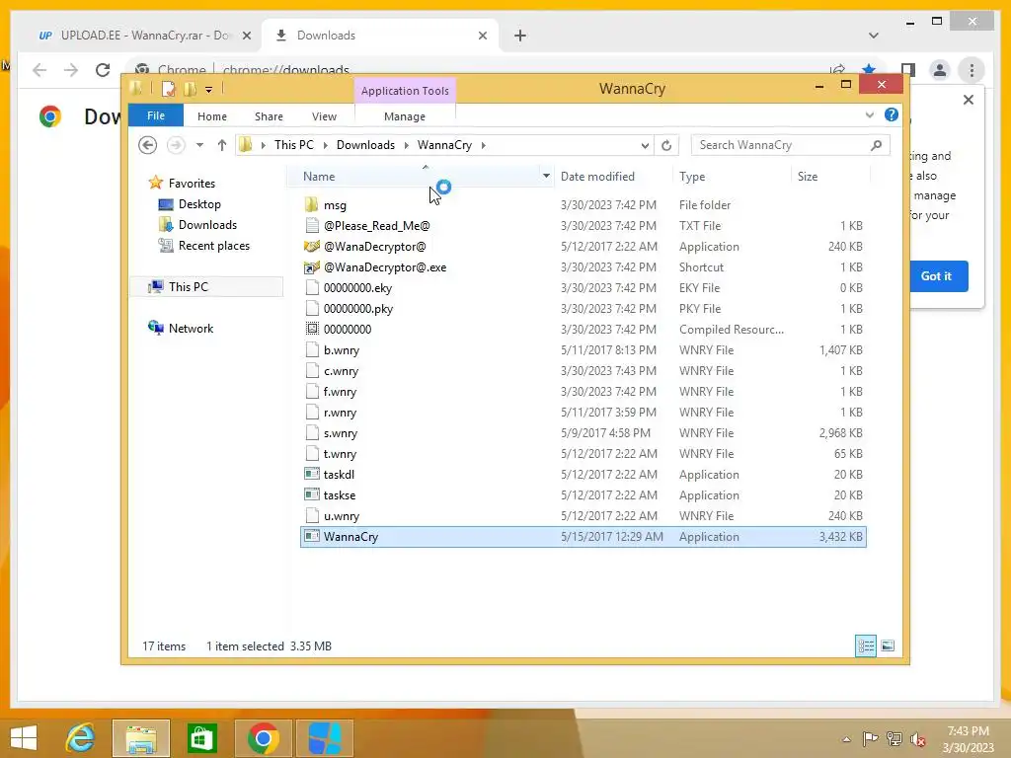Open Name column filter dropdown
The height and width of the screenshot is (758, 1011).
[x=546, y=176]
